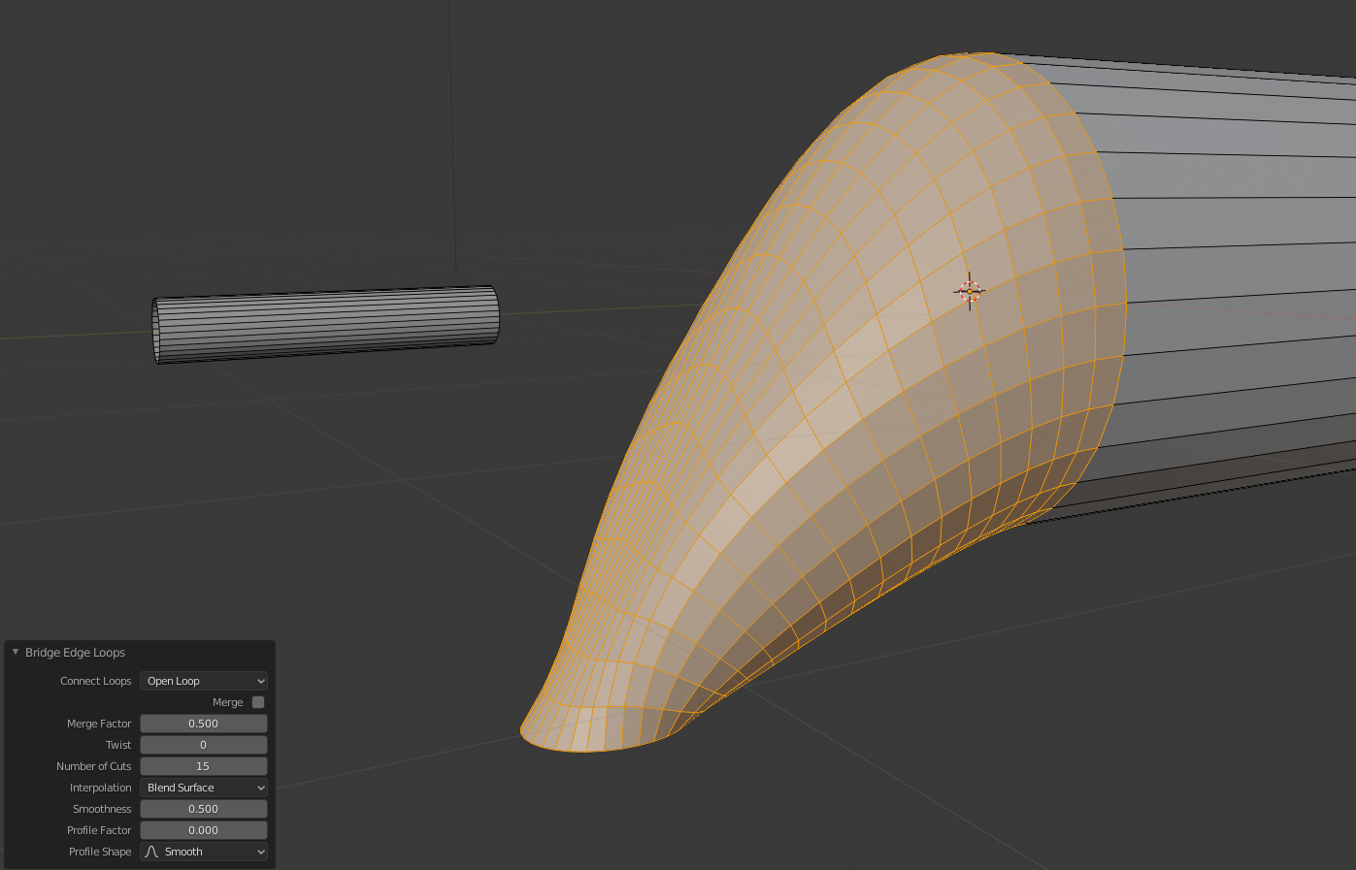Expand the Profile Shape dropdown
Screen dimensions: 1356x870
[x=203, y=852]
